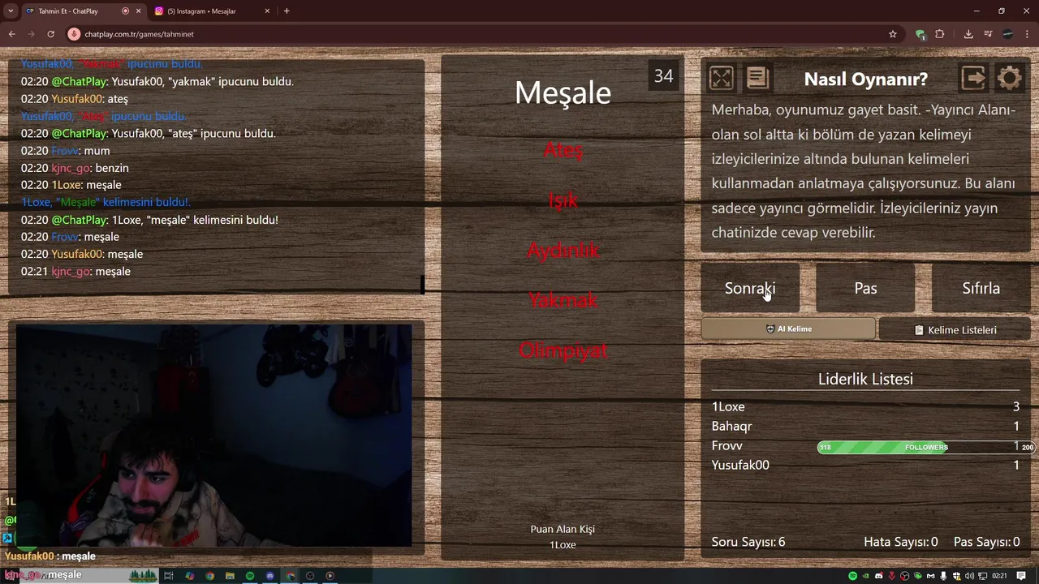The height and width of the screenshot is (584, 1039).
Task: Click the forbidden word Ateş
Action: (563, 150)
